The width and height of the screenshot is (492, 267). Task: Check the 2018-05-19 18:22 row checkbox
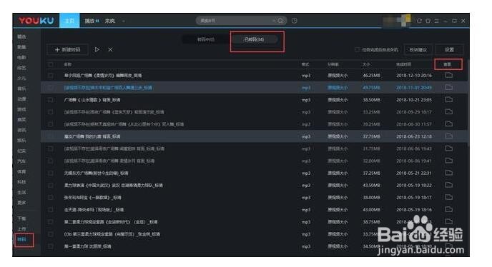51,186
